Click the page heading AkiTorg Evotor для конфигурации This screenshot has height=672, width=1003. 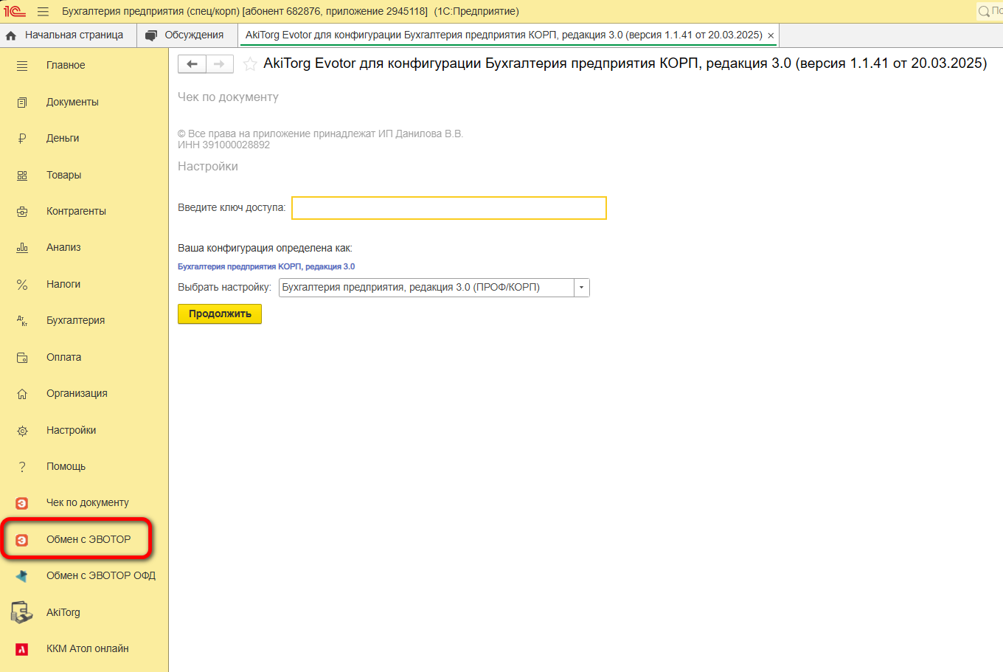[x=625, y=63]
